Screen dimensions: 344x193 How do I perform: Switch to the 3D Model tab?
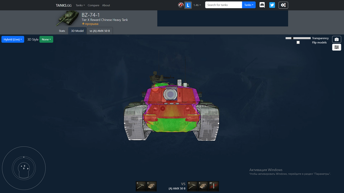click(x=77, y=31)
